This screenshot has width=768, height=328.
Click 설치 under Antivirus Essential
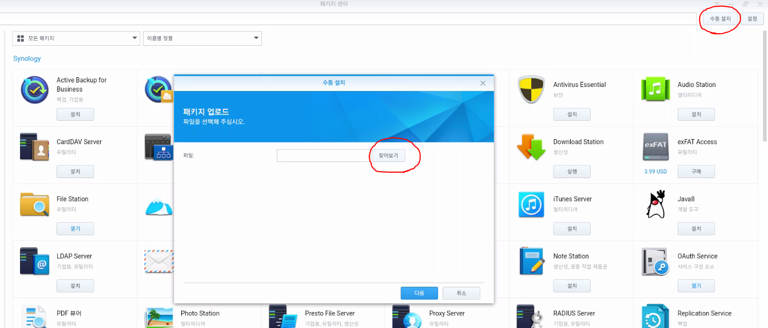point(572,114)
